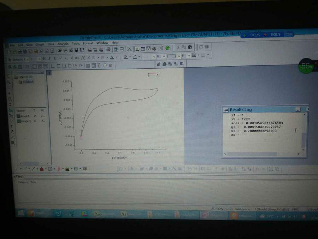Click the Results Log horizontal scrollbar

click(261, 154)
